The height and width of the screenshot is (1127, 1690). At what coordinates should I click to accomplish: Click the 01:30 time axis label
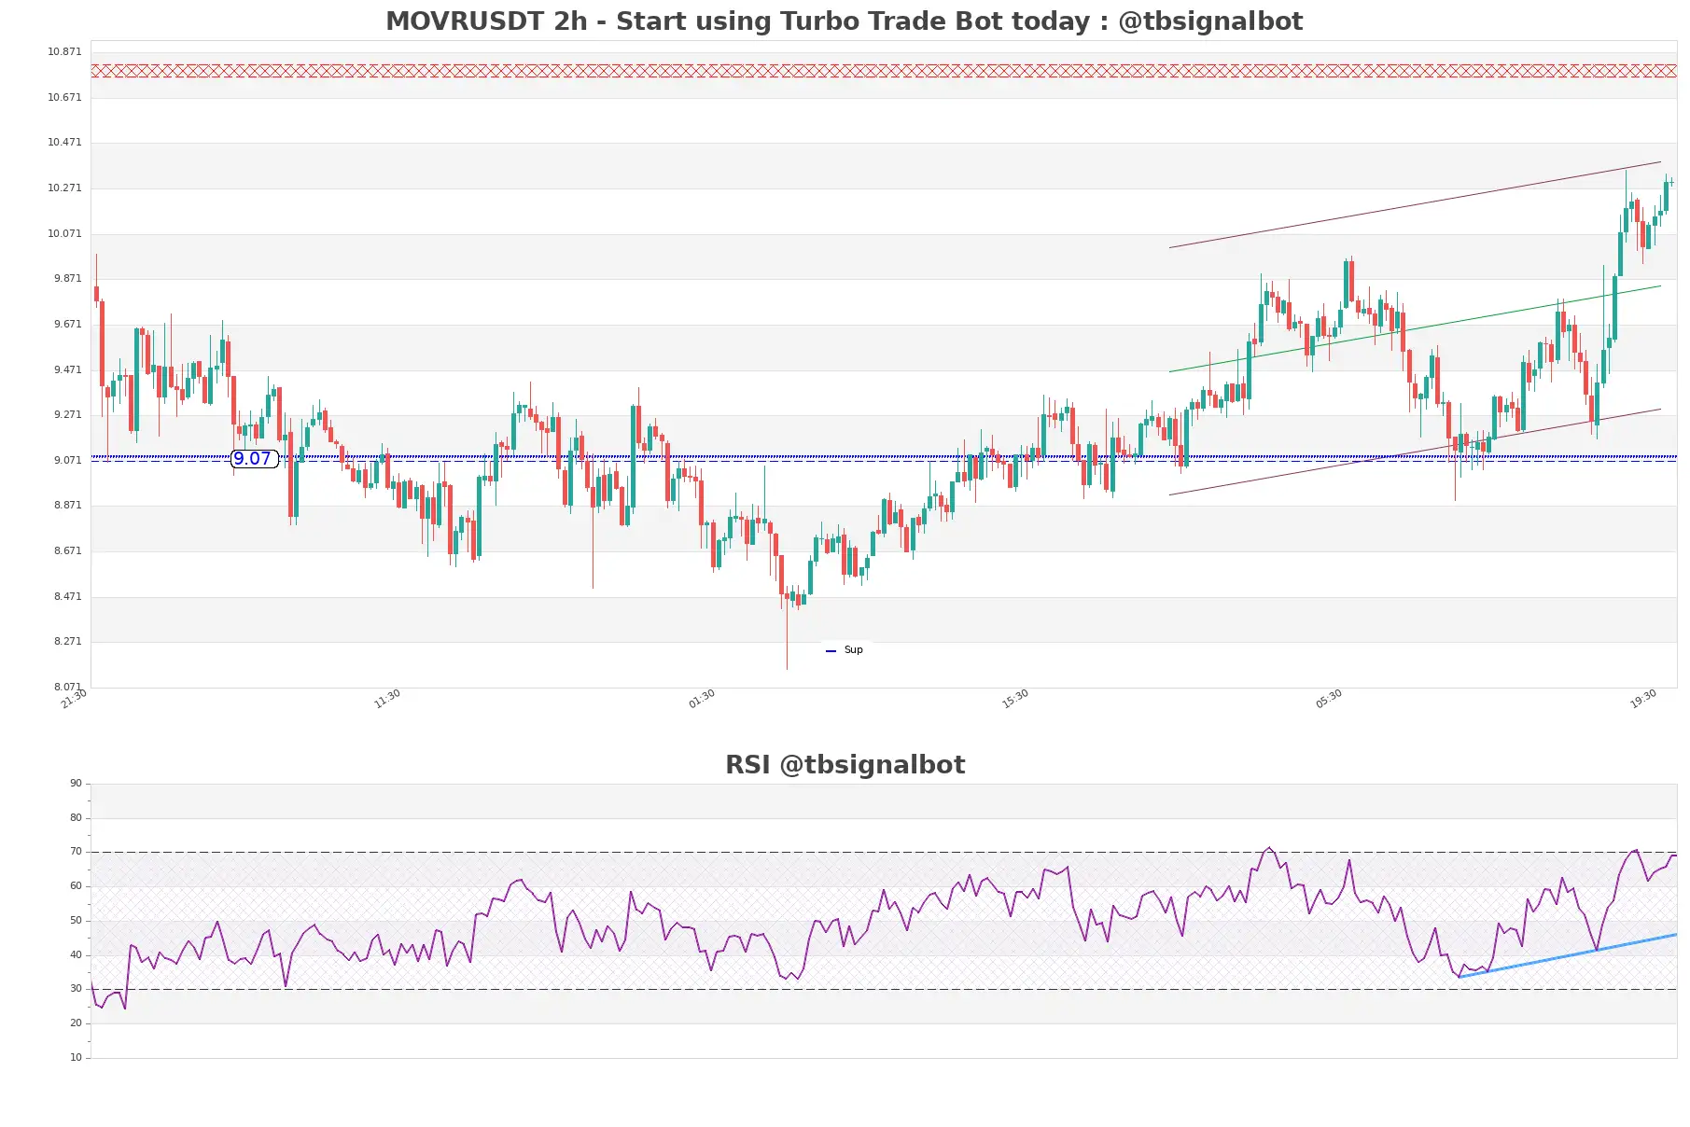702,699
